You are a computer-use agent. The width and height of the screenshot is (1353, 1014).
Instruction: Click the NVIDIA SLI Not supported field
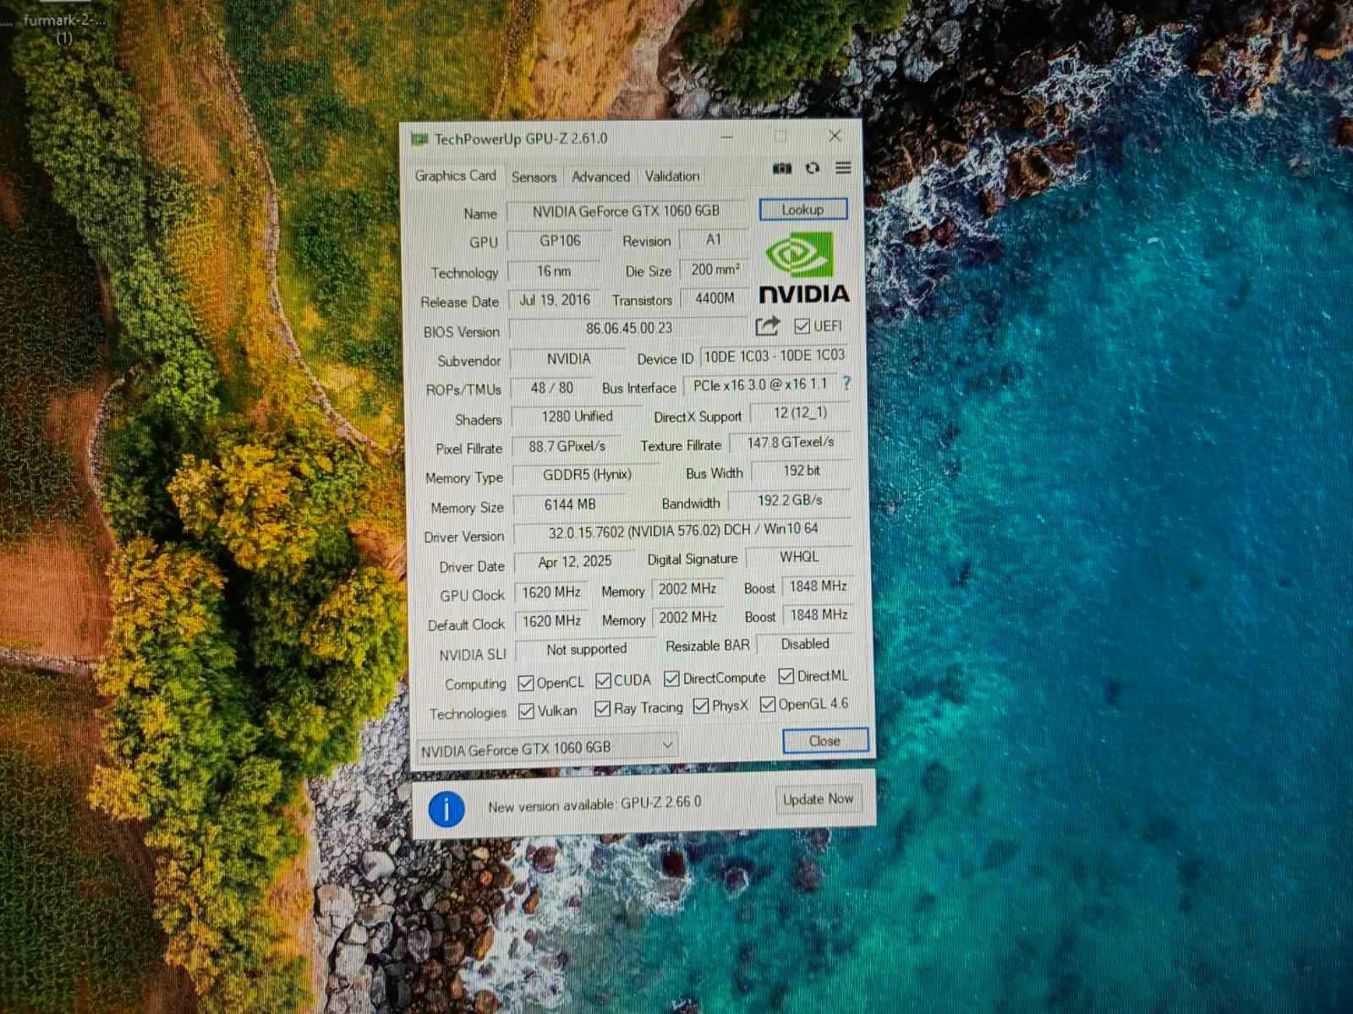point(586,649)
